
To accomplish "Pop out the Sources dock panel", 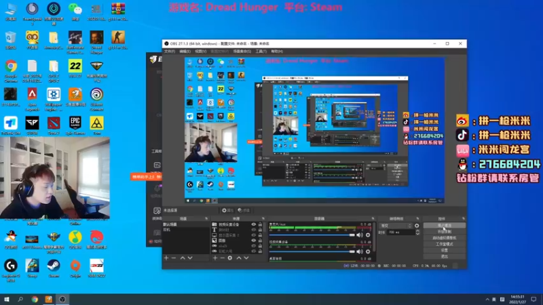I will point(263,219).
